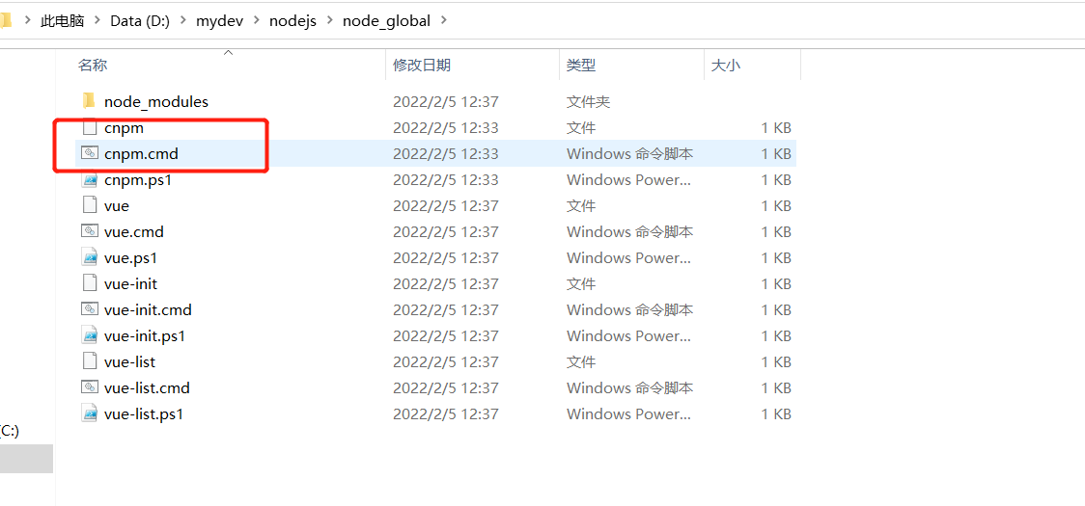Select the cnpm file icon
This screenshot has width=1085, height=506.
tap(89, 127)
